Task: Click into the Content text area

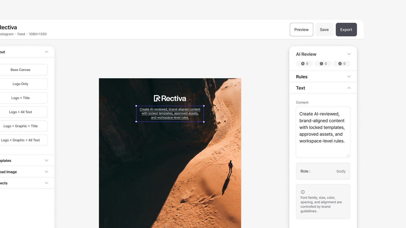Action: [323, 132]
